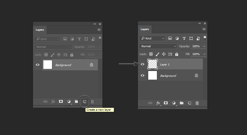Click Link layers icon in right panel
The image size is (247, 135).
point(150,103)
